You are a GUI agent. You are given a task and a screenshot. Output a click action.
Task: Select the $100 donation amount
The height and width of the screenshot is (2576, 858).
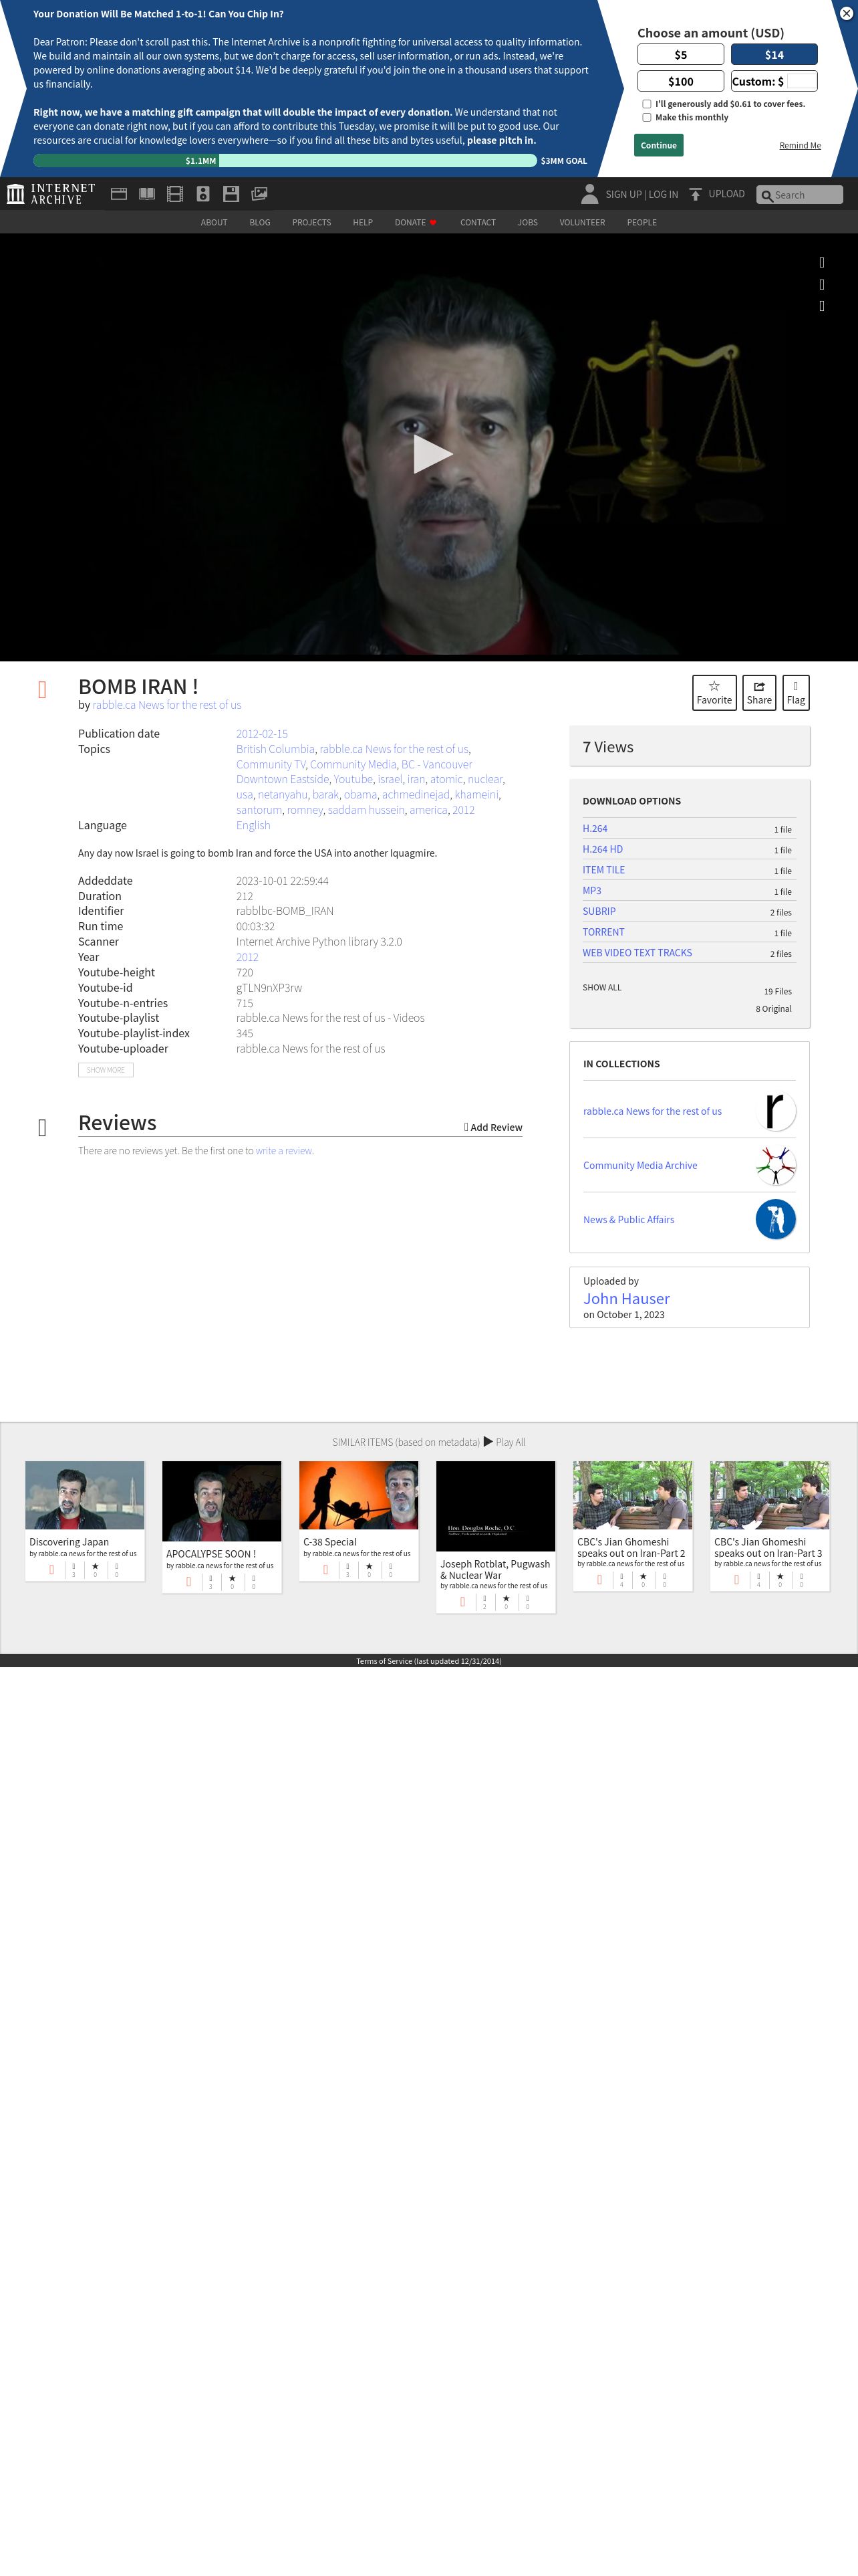680,81
